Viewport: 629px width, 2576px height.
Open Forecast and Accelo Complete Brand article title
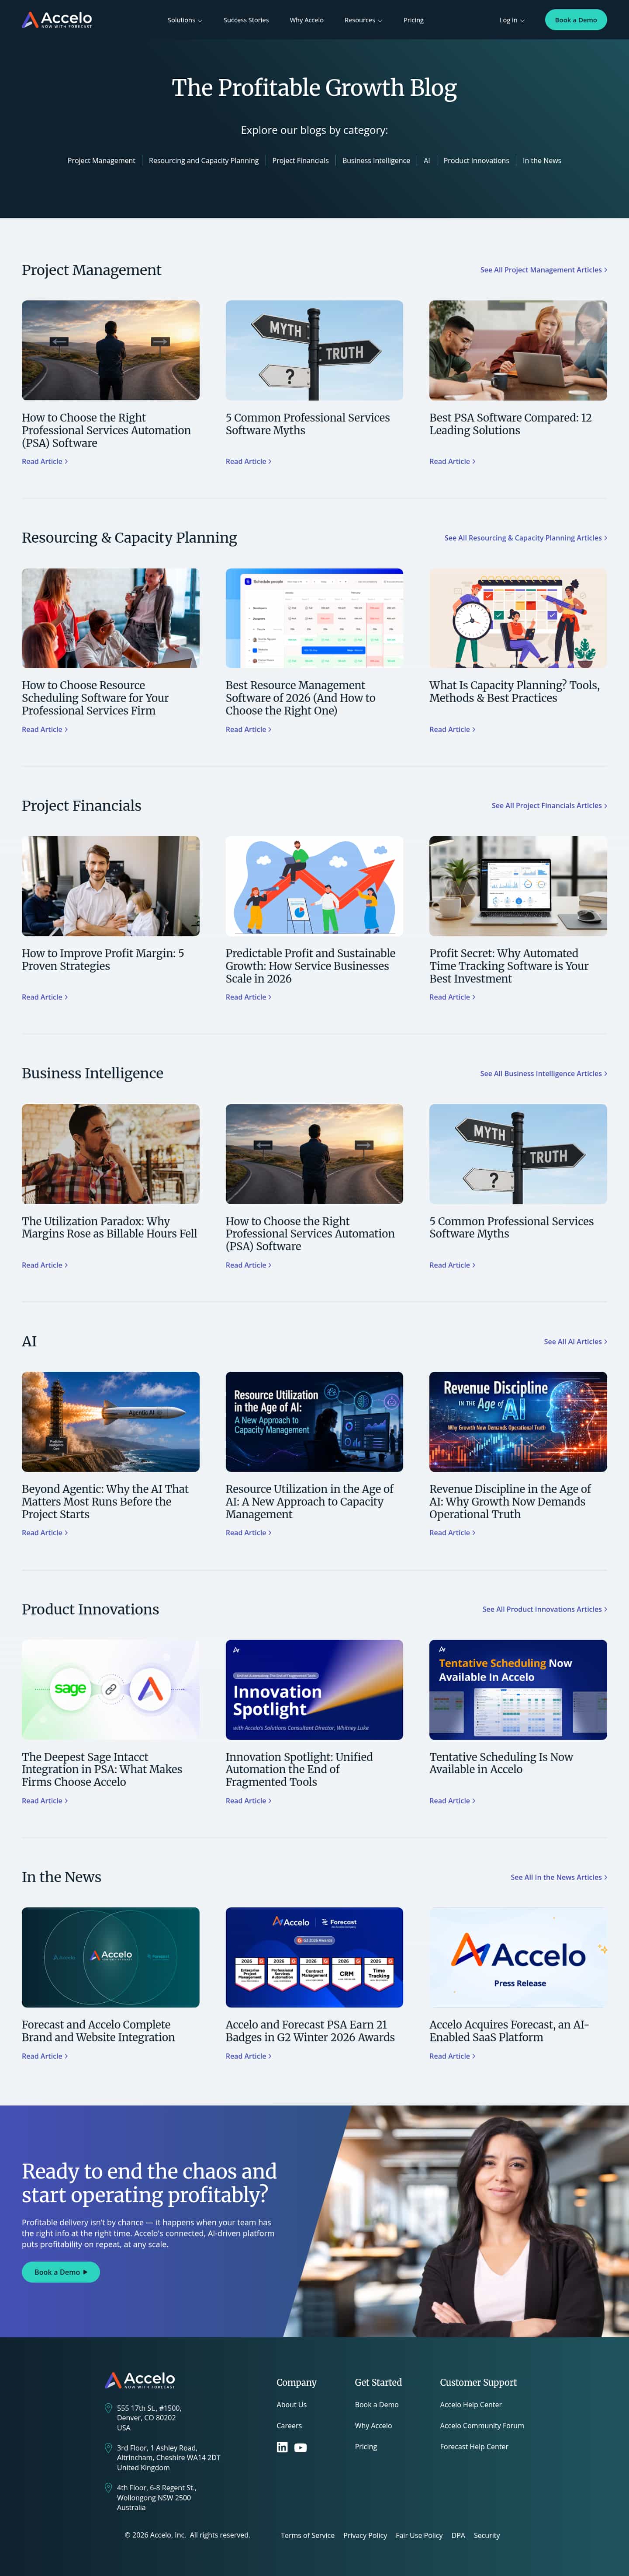click(x=98, y=2031)
